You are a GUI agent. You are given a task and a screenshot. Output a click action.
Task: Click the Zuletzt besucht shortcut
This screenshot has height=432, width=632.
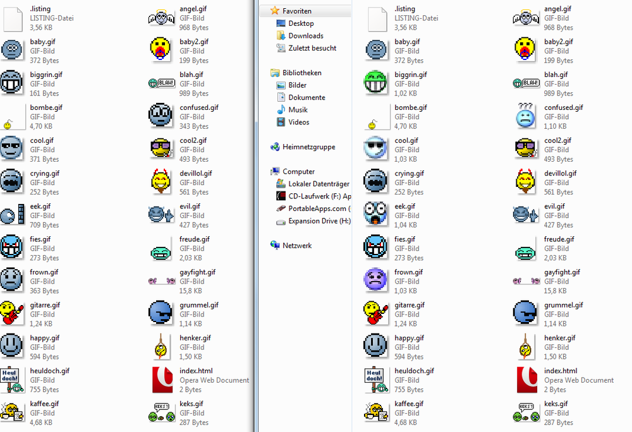pos(312,48)
